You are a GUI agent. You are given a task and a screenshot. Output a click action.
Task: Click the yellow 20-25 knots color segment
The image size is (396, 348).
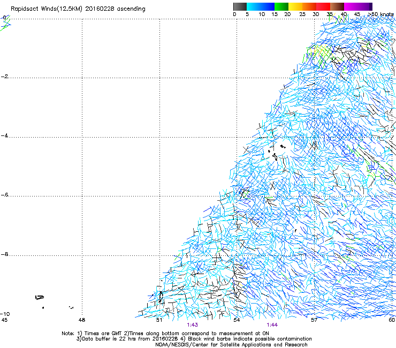pyautogui.click(x=295, y=6)
